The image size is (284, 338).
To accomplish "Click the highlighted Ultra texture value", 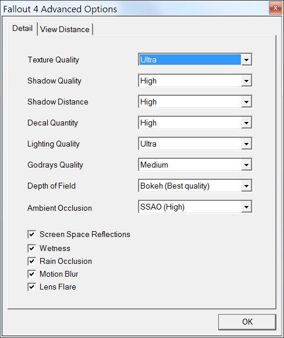I will [190, 60].
